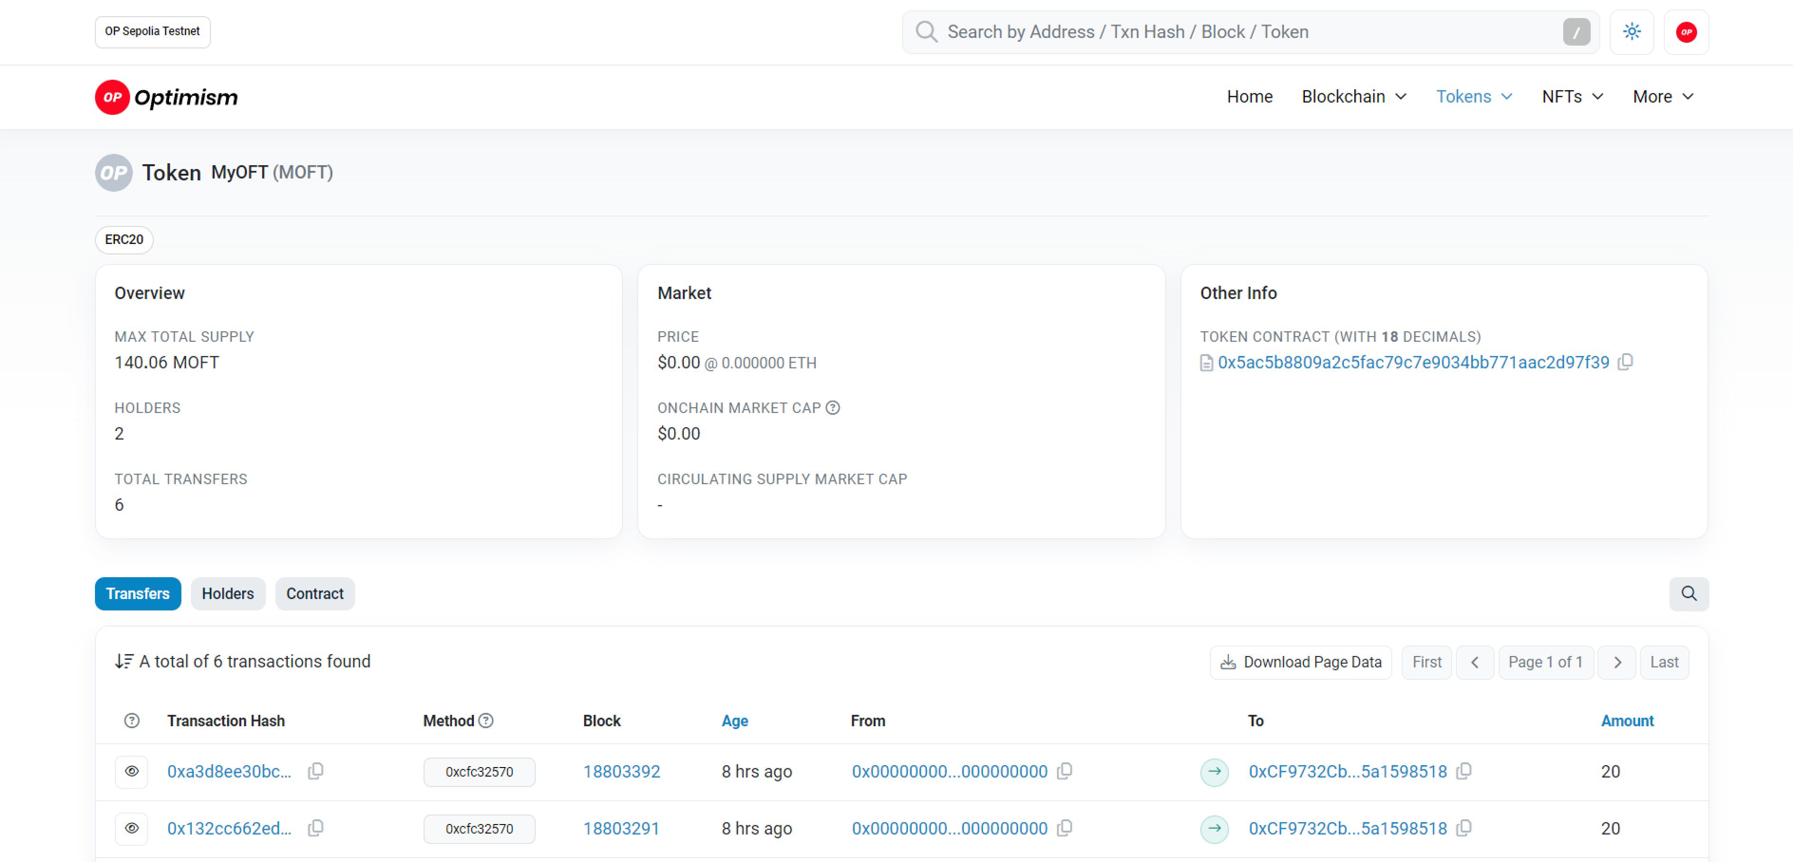Copy To address in block 18803291 row
Viewport: 1793px width, 862px height.
[x=1464, y=828]
